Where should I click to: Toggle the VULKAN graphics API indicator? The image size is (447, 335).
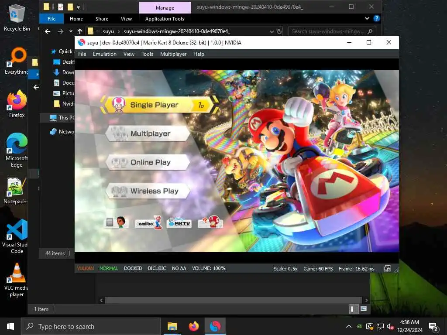point(86,268)
